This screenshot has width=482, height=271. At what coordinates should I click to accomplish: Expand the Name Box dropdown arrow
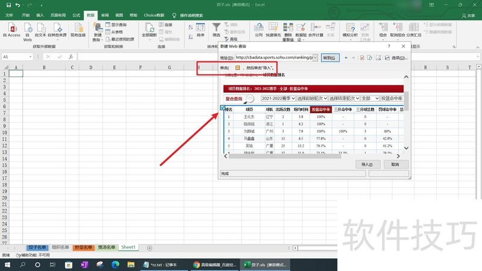click(x=30, y=57)
